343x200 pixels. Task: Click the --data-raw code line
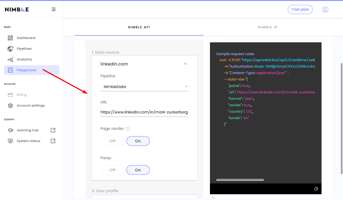click(x=236, y=79)
